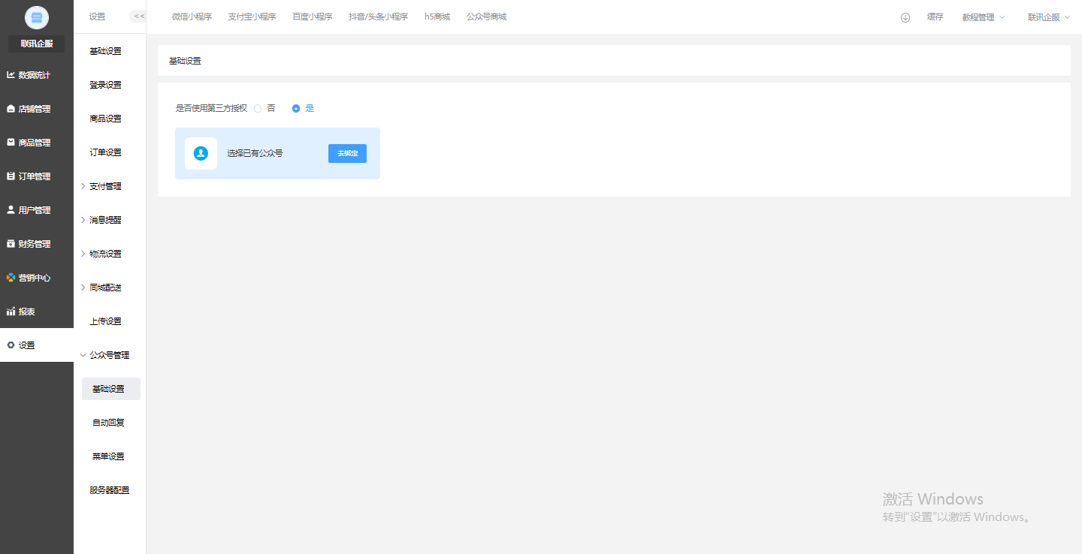
Task: Click the colorful 营销中心 icon
Action: pos(11,278)
